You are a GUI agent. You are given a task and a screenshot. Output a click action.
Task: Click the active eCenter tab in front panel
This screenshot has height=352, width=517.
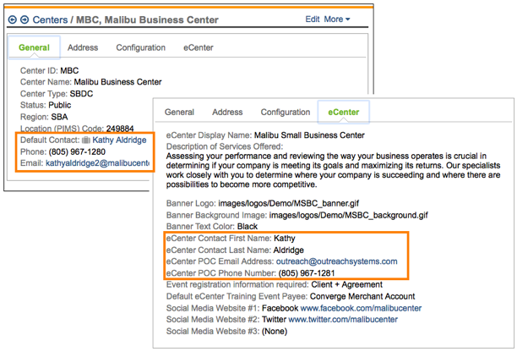click(344, 112)
